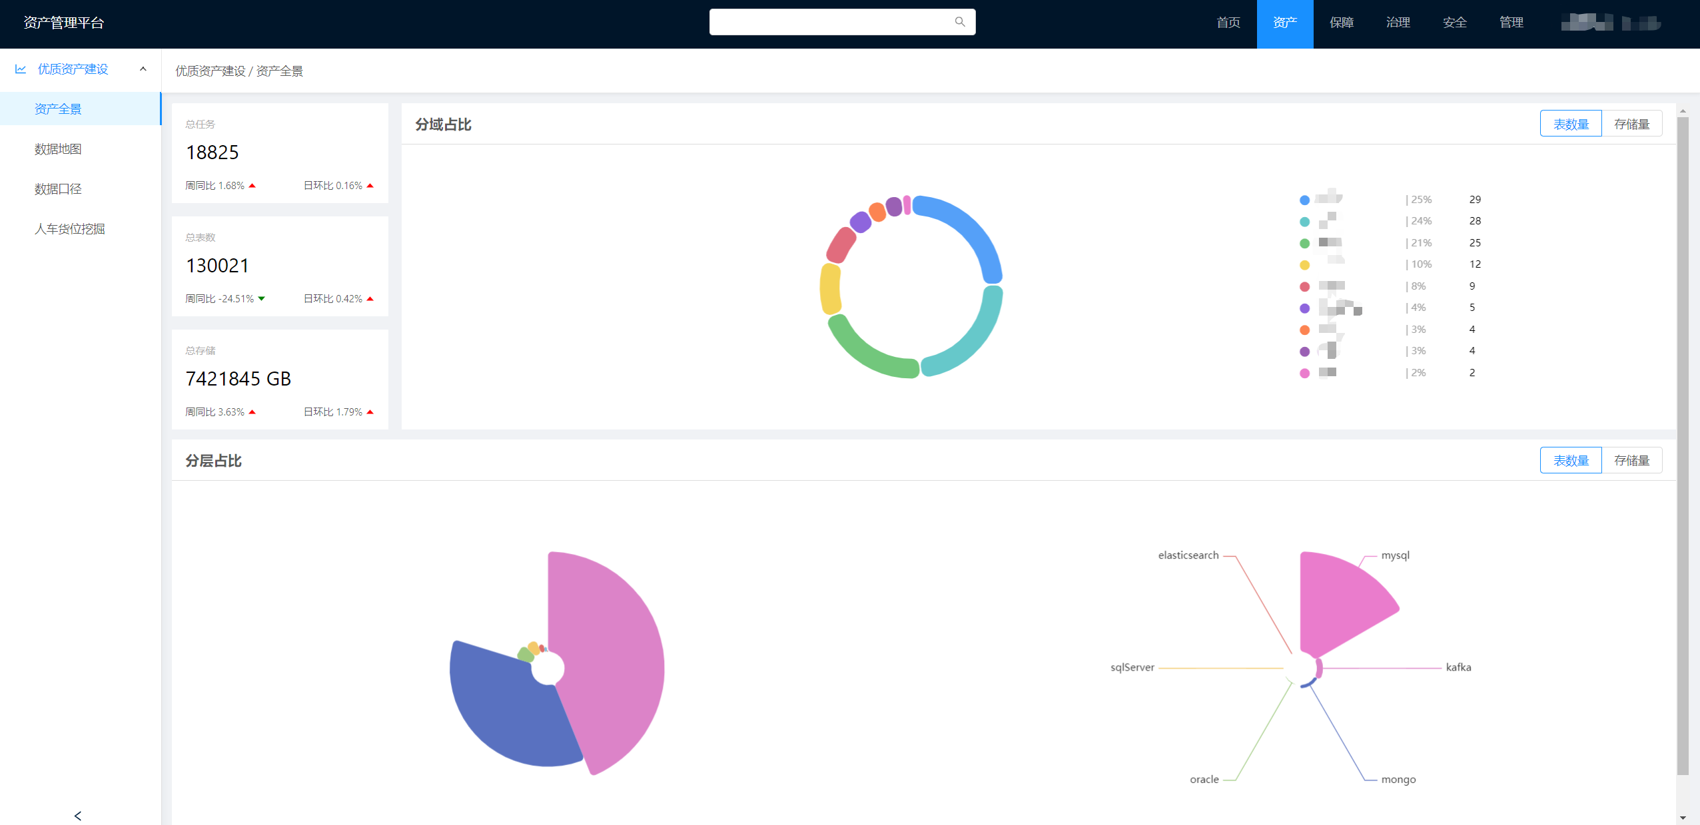This screenshot has width=1700, height=825.
Task: Click the line-chart icon beside 优质资产建设
Action: (x=21, y=69)
